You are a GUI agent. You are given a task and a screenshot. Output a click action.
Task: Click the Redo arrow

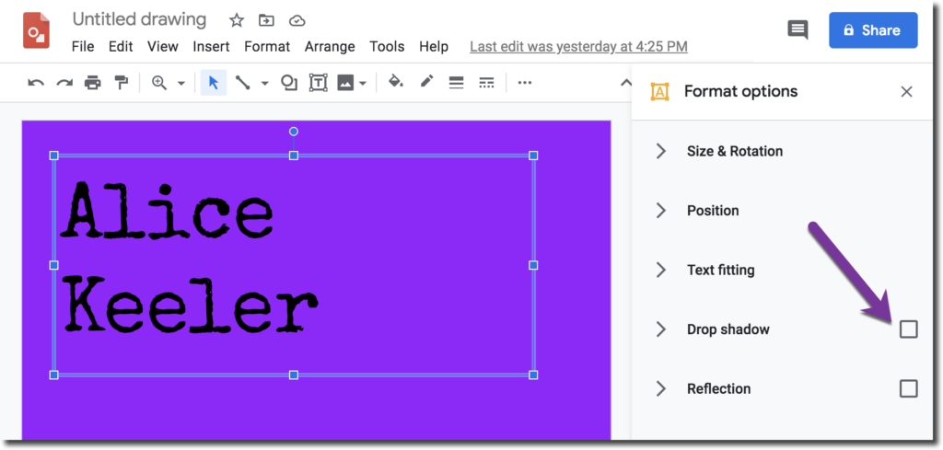point(64,83)
